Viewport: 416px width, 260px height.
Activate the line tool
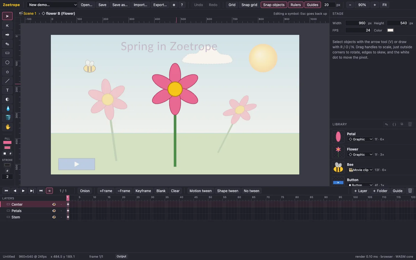point(7,81)
